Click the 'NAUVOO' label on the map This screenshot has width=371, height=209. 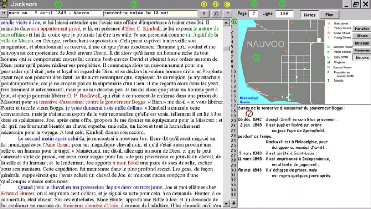coord(265,44)
